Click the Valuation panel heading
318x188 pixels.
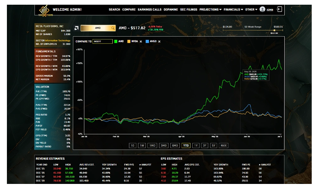point(42,87)
